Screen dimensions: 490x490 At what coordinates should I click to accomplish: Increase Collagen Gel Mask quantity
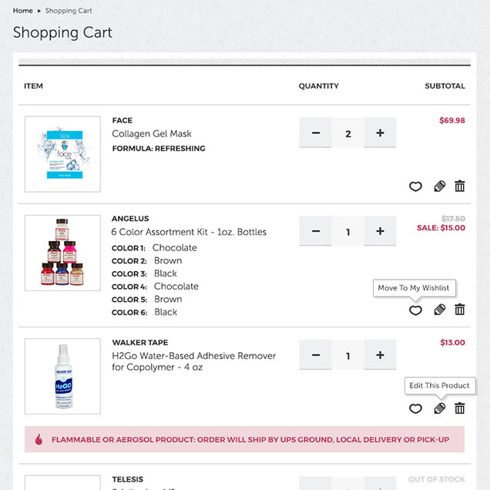point(380,133)
